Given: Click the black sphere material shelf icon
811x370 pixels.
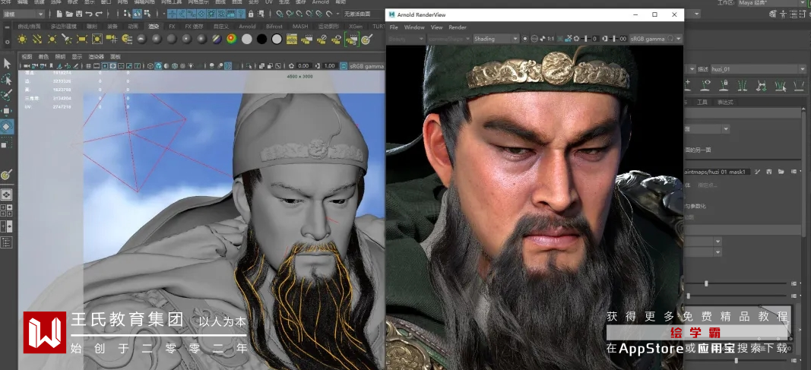Looking at the screenshot, I should coord(261,39).
